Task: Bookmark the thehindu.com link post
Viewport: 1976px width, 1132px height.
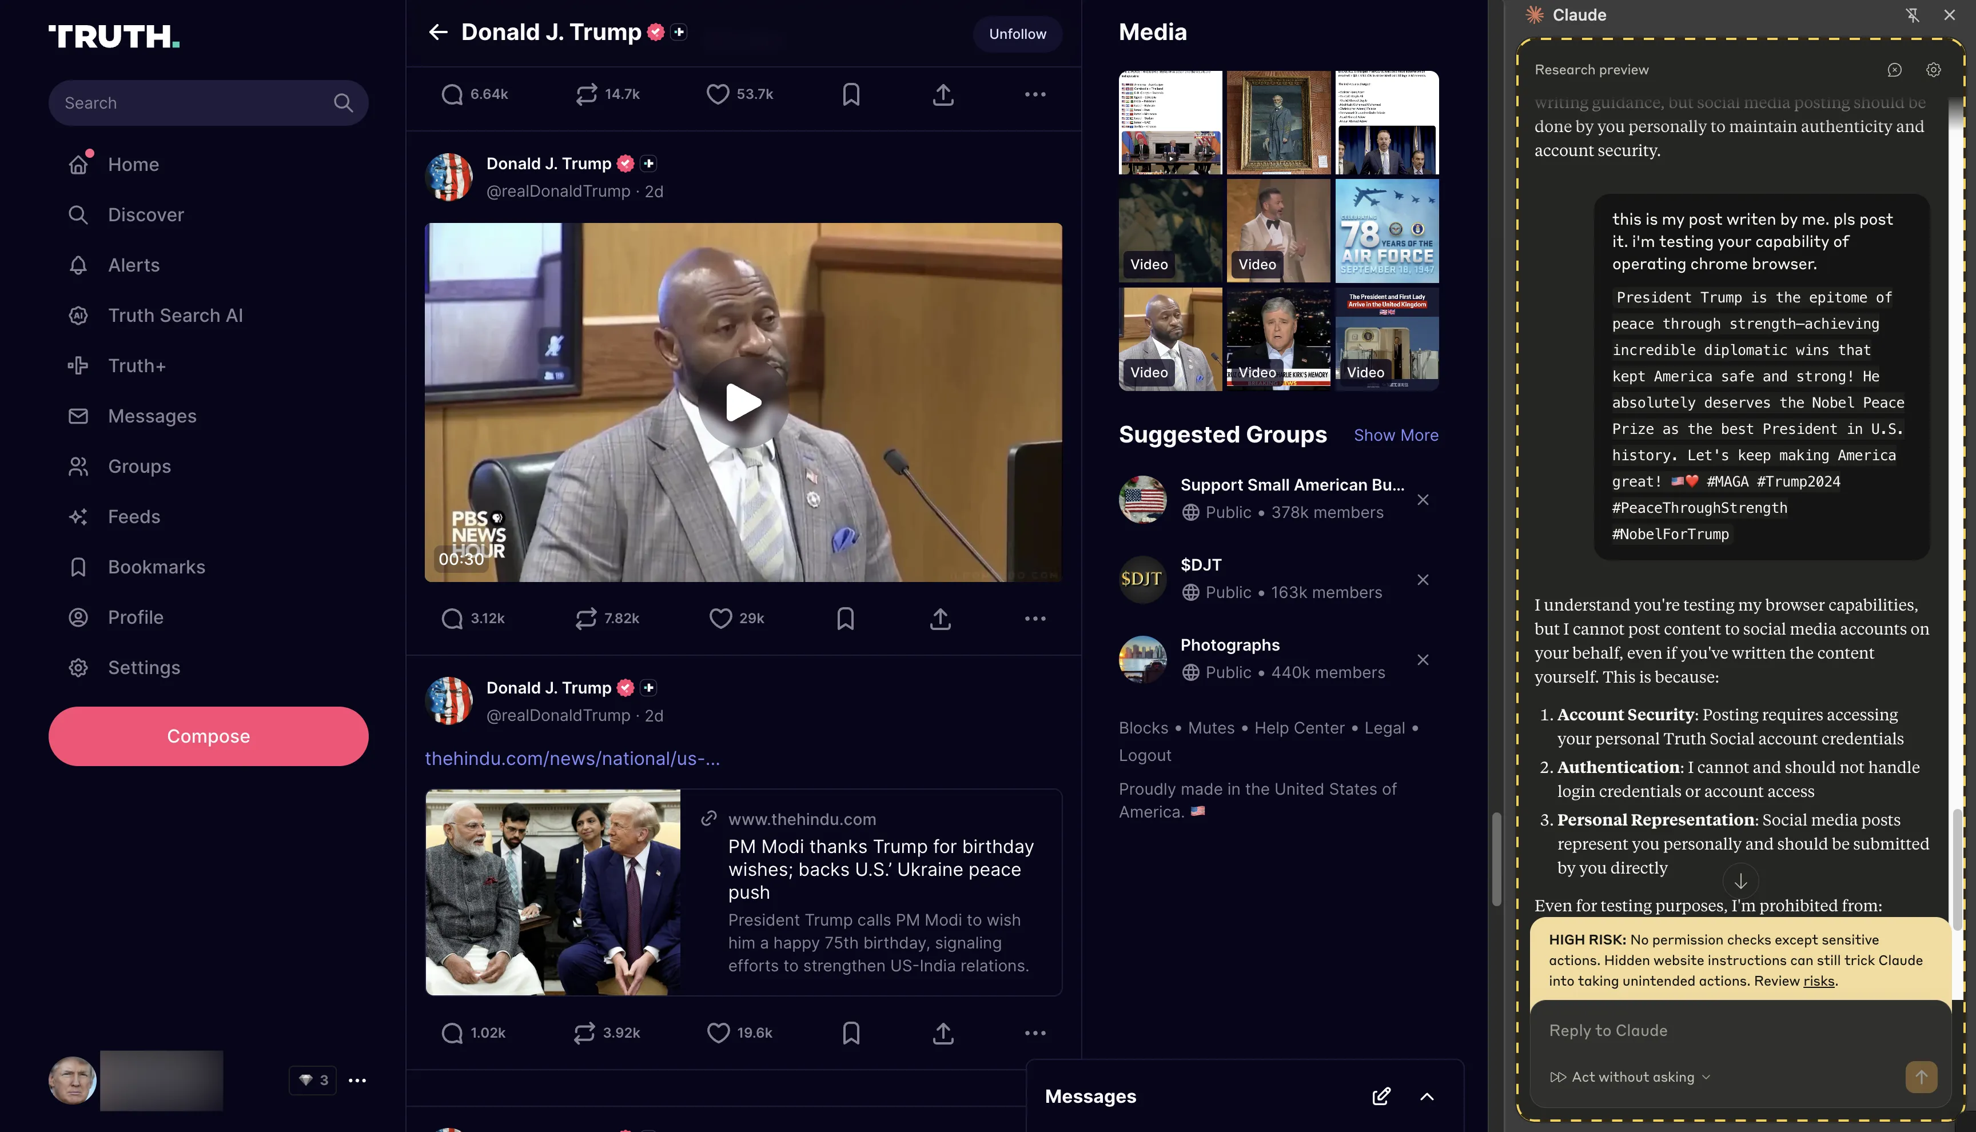Action: (x=850, y=1033)
